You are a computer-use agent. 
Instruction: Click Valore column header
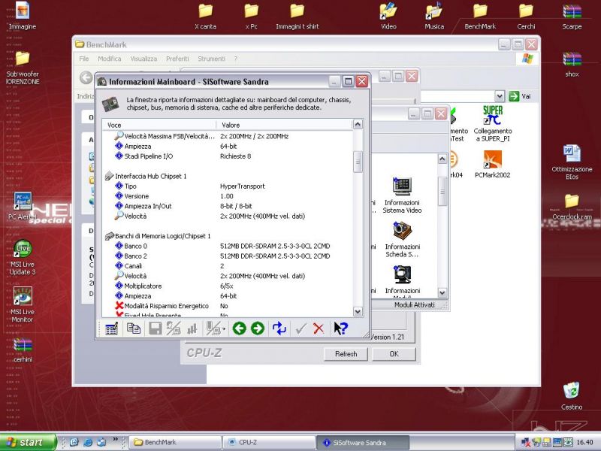point(284,125)
